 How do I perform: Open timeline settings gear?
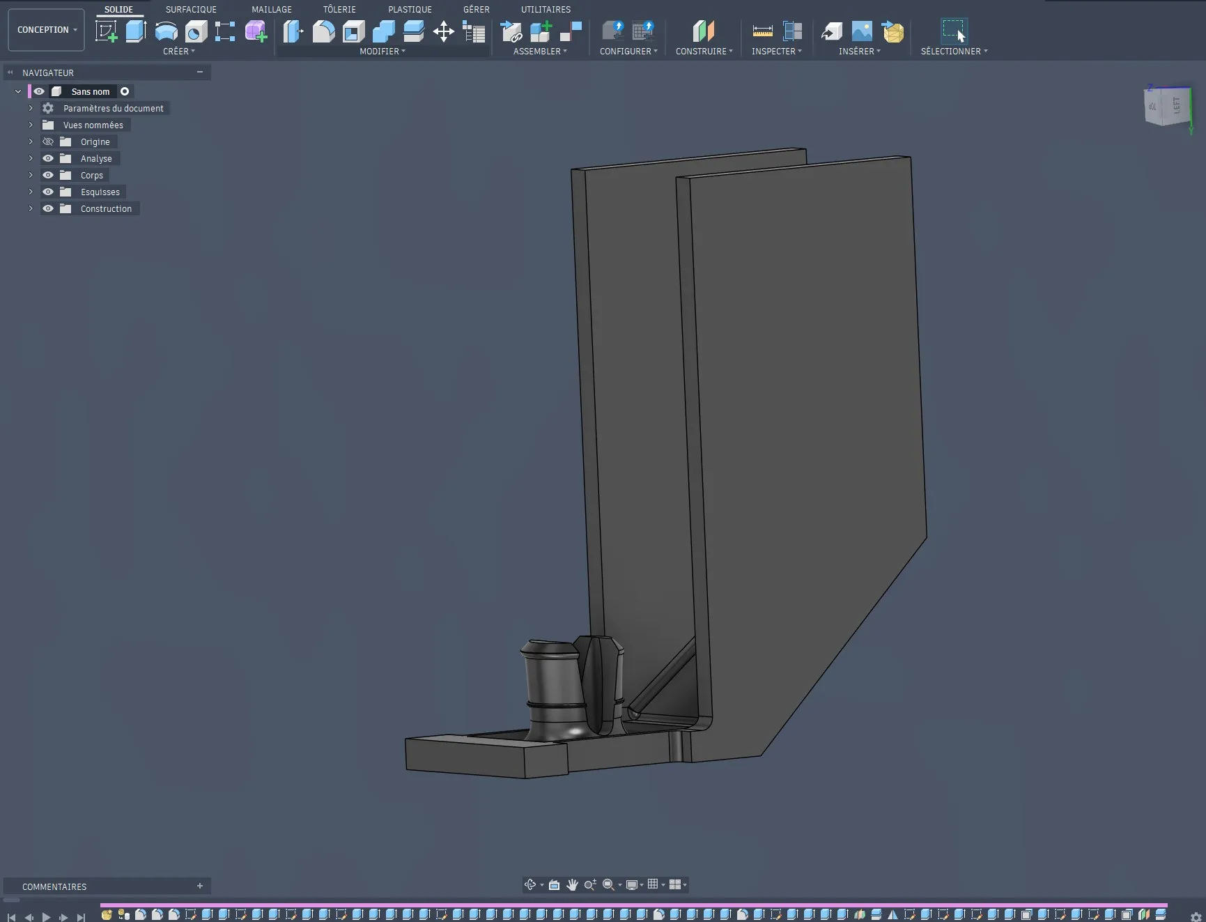pos(1196,917)
